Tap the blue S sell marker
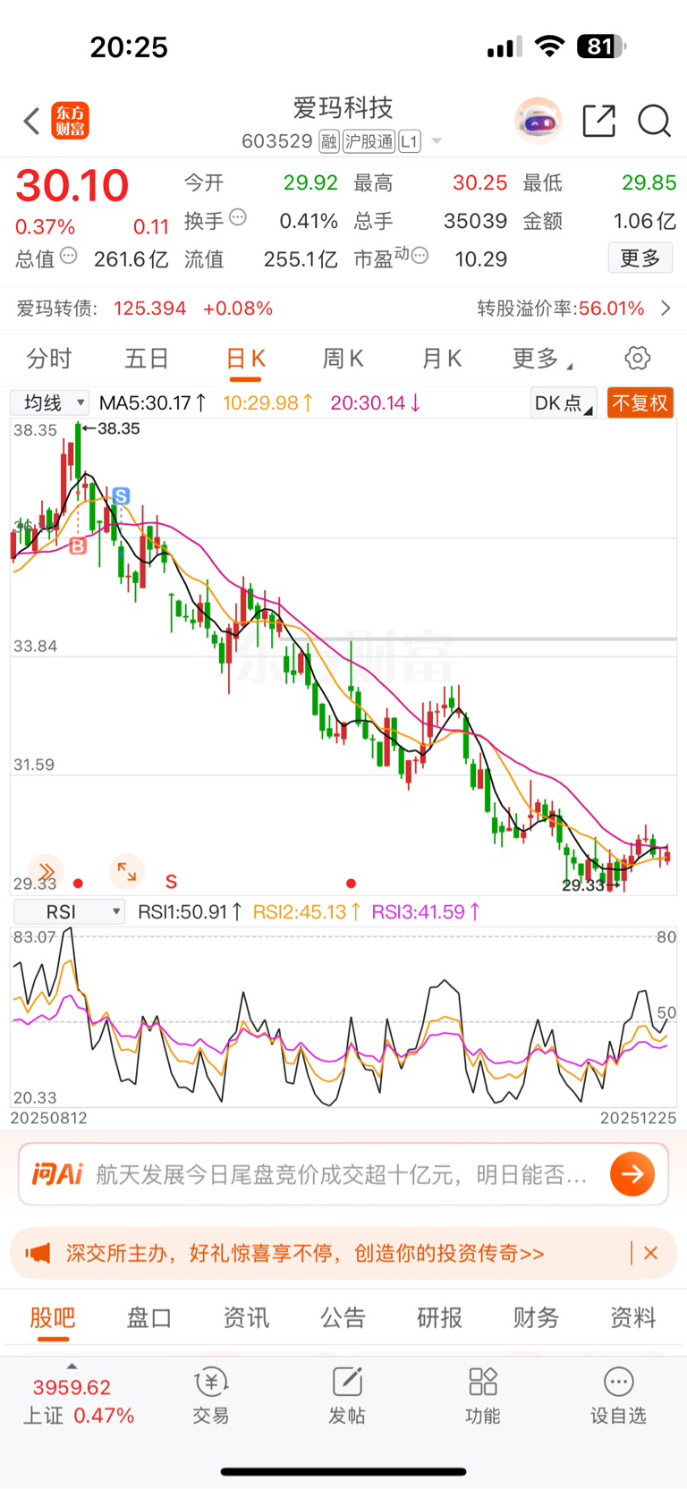The image size is (687, 1489). click(122, 495)
